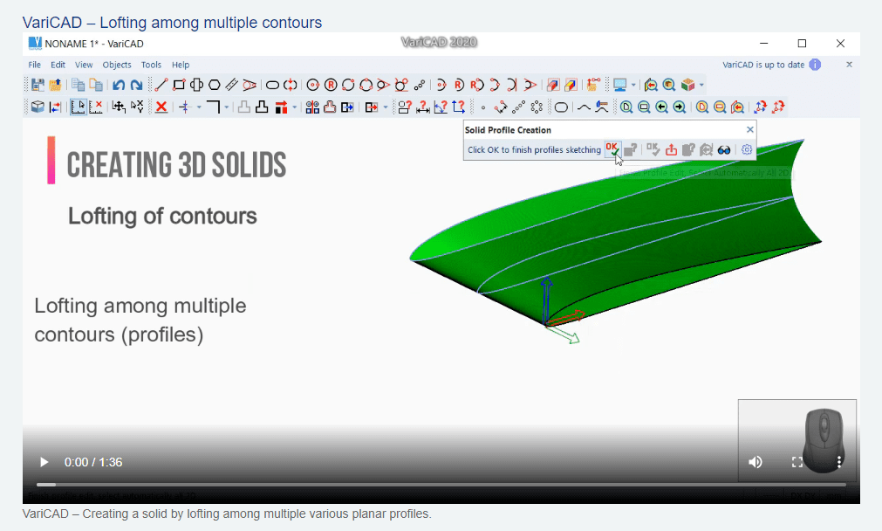Close the Solid Profile Creation panel
Viewport: 882px width, 531px height.
[x=749, y=129]
